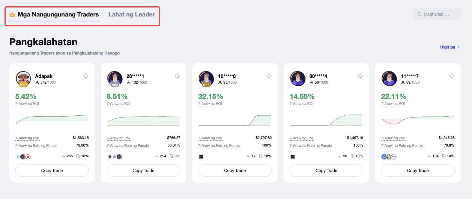Click No3 ranked trader avatar

206,79
